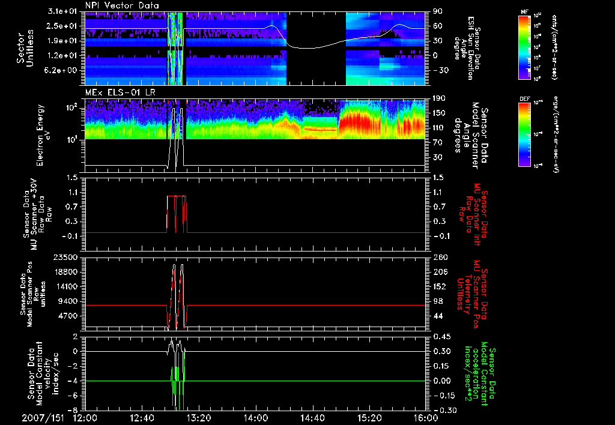Click the 'MEx ELS-01 LR' panel title
Image resolution: width=615 pixels, height=425 pixels.
coord(120,93)
